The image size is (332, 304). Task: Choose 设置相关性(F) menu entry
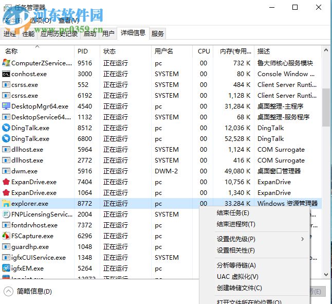point(236,251)
